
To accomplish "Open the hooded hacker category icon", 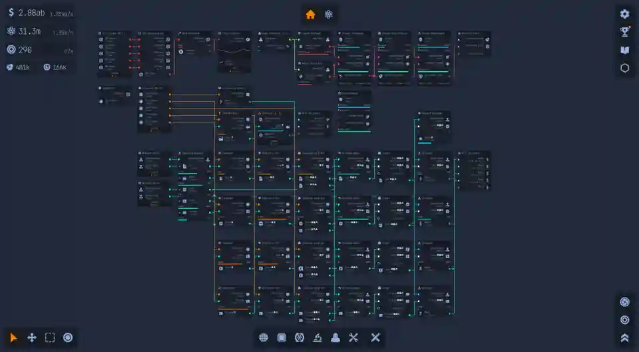I will pyautogui.click(x=335, y=338).
